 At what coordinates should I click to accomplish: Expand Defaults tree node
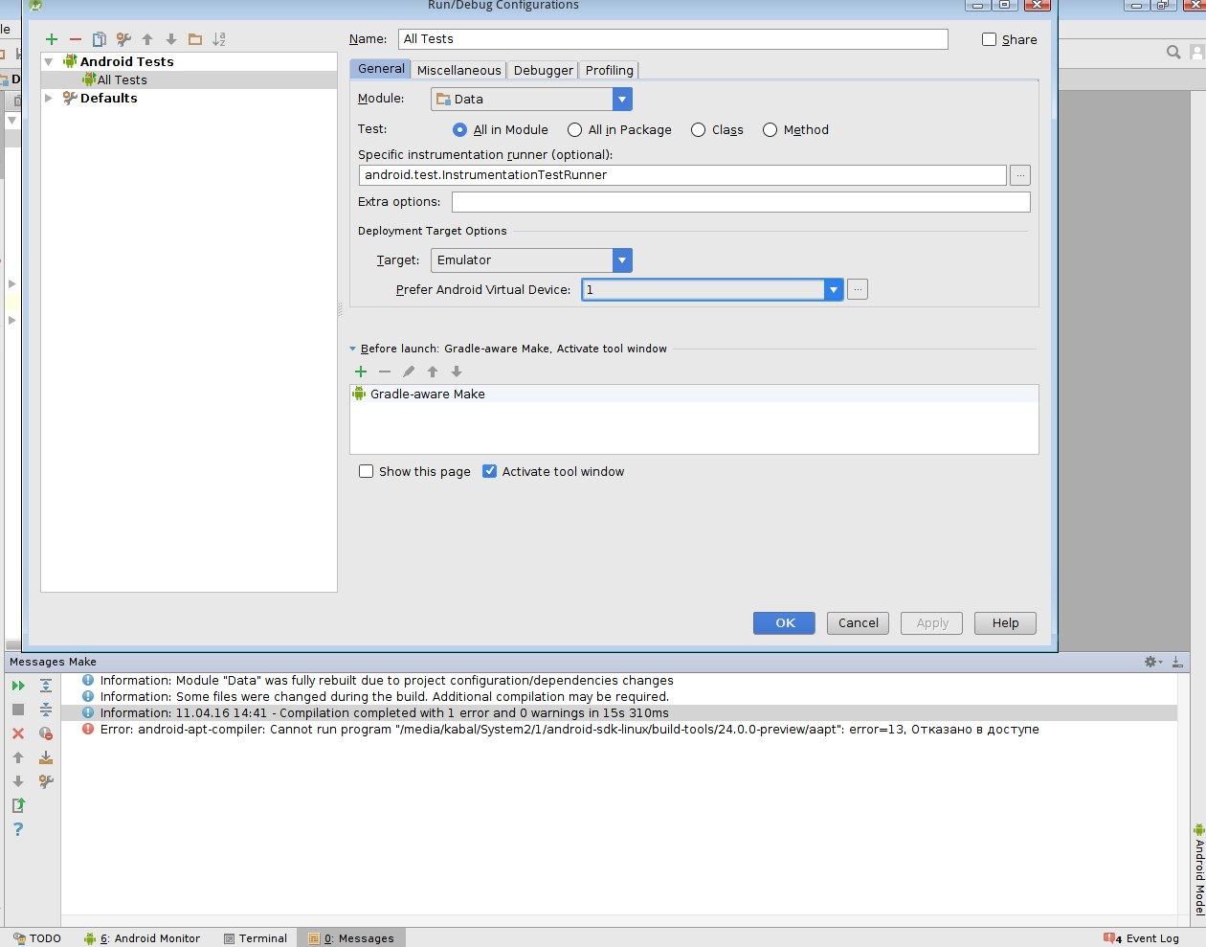click(49, 98)
